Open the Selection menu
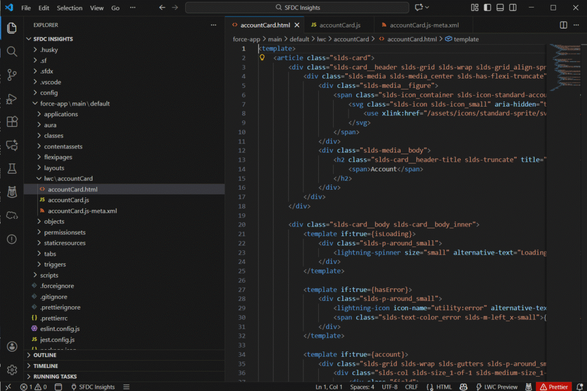This screenshot has width=587, height=391. click(x=69, y=8)
